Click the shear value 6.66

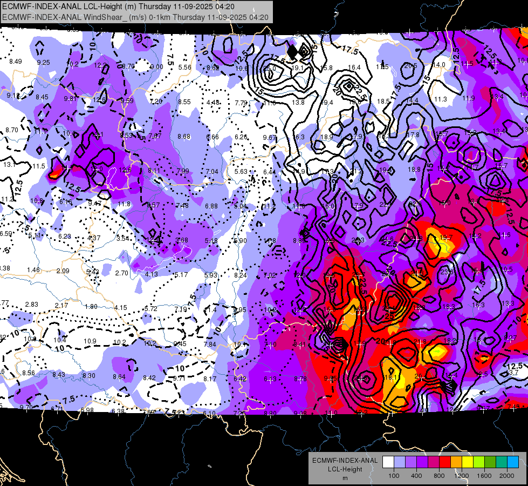(x=212, y=137)
